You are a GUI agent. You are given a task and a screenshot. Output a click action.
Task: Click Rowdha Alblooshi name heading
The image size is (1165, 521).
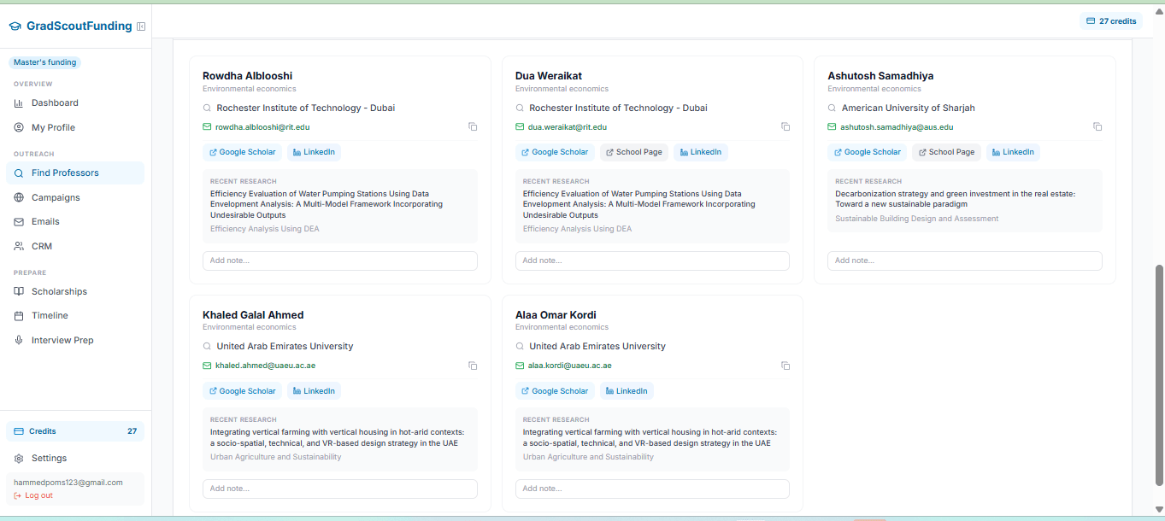coord(247,76)
